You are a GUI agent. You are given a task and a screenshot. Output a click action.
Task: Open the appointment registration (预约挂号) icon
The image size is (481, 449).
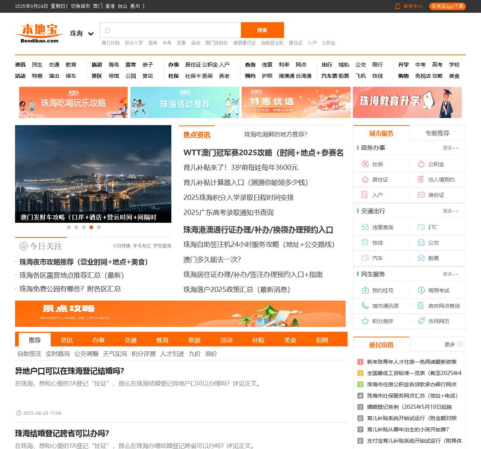tap(365, 290)
